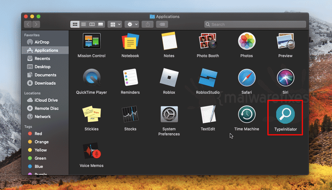This screenshot has width=332, height=190.
Task: Open the Mission Control app icon
Action: point(92,41)
